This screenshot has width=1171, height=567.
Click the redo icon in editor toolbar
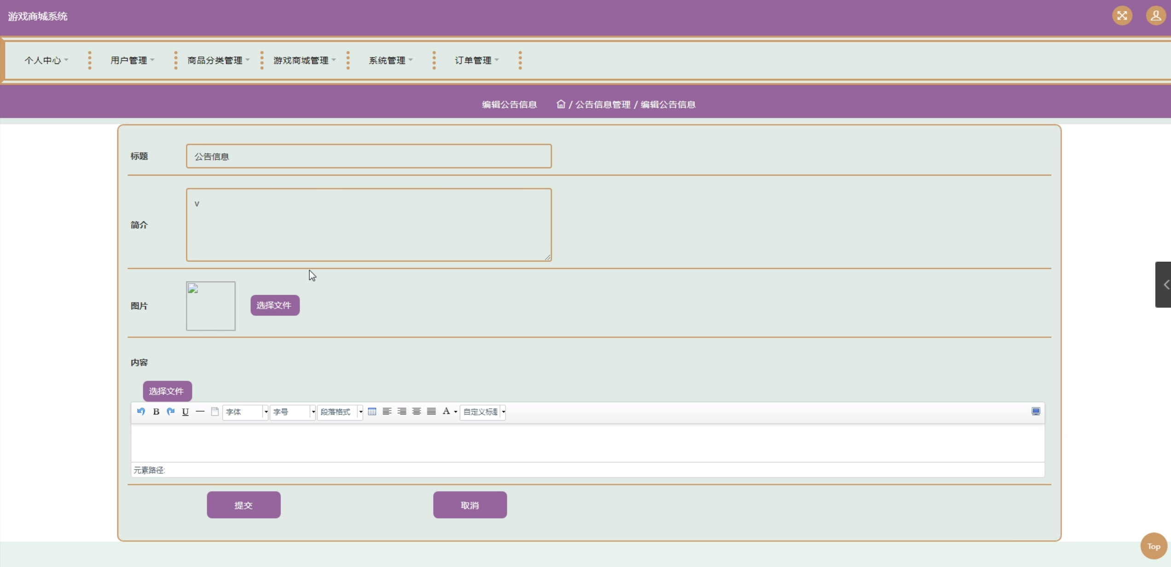tap(171, 412)
